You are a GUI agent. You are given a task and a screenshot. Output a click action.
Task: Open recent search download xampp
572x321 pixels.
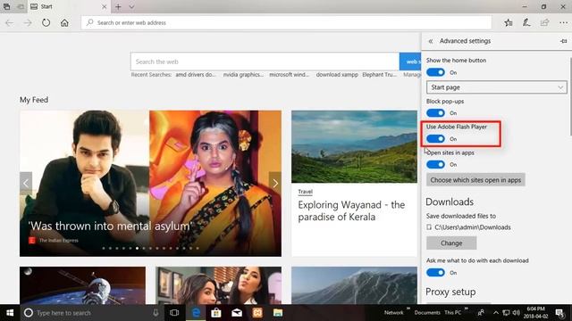(337, 75)
